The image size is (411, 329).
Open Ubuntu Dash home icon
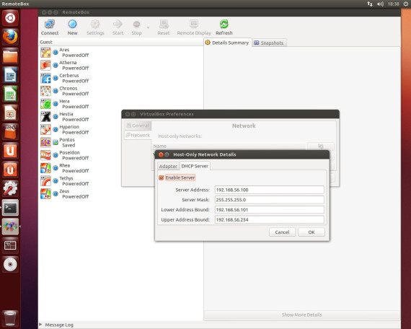[x=10, y=18]
